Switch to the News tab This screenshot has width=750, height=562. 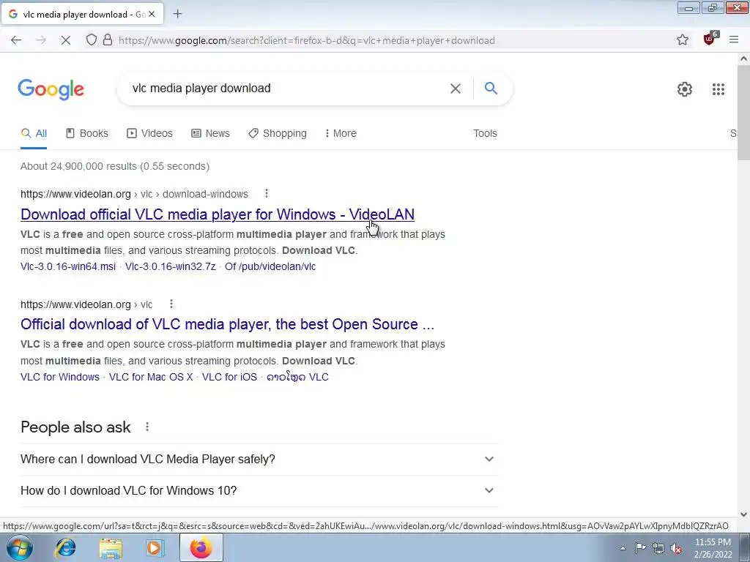(210, 133)
